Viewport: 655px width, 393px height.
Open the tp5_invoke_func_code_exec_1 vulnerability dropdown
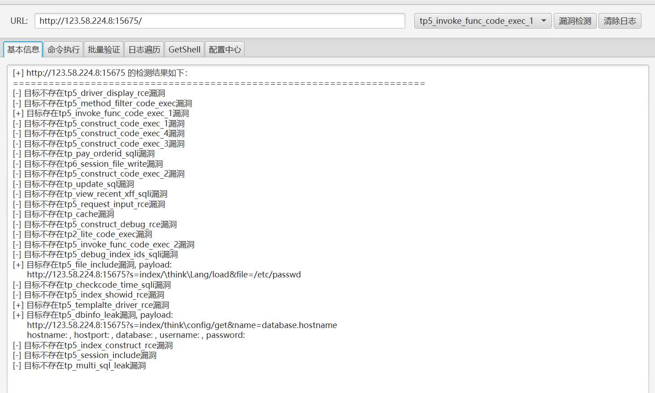click(483, 21)
